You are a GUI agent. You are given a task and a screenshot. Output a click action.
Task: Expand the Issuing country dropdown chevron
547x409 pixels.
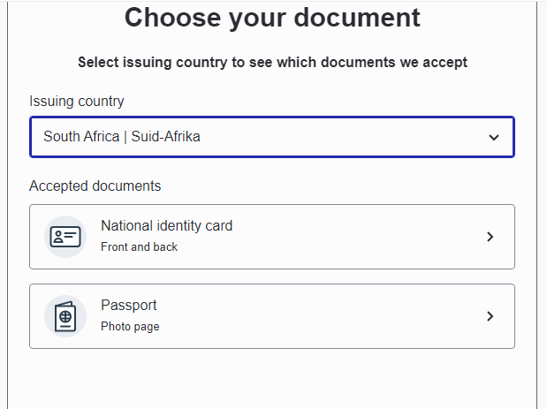pyautogui.click(x=494, y=138)
